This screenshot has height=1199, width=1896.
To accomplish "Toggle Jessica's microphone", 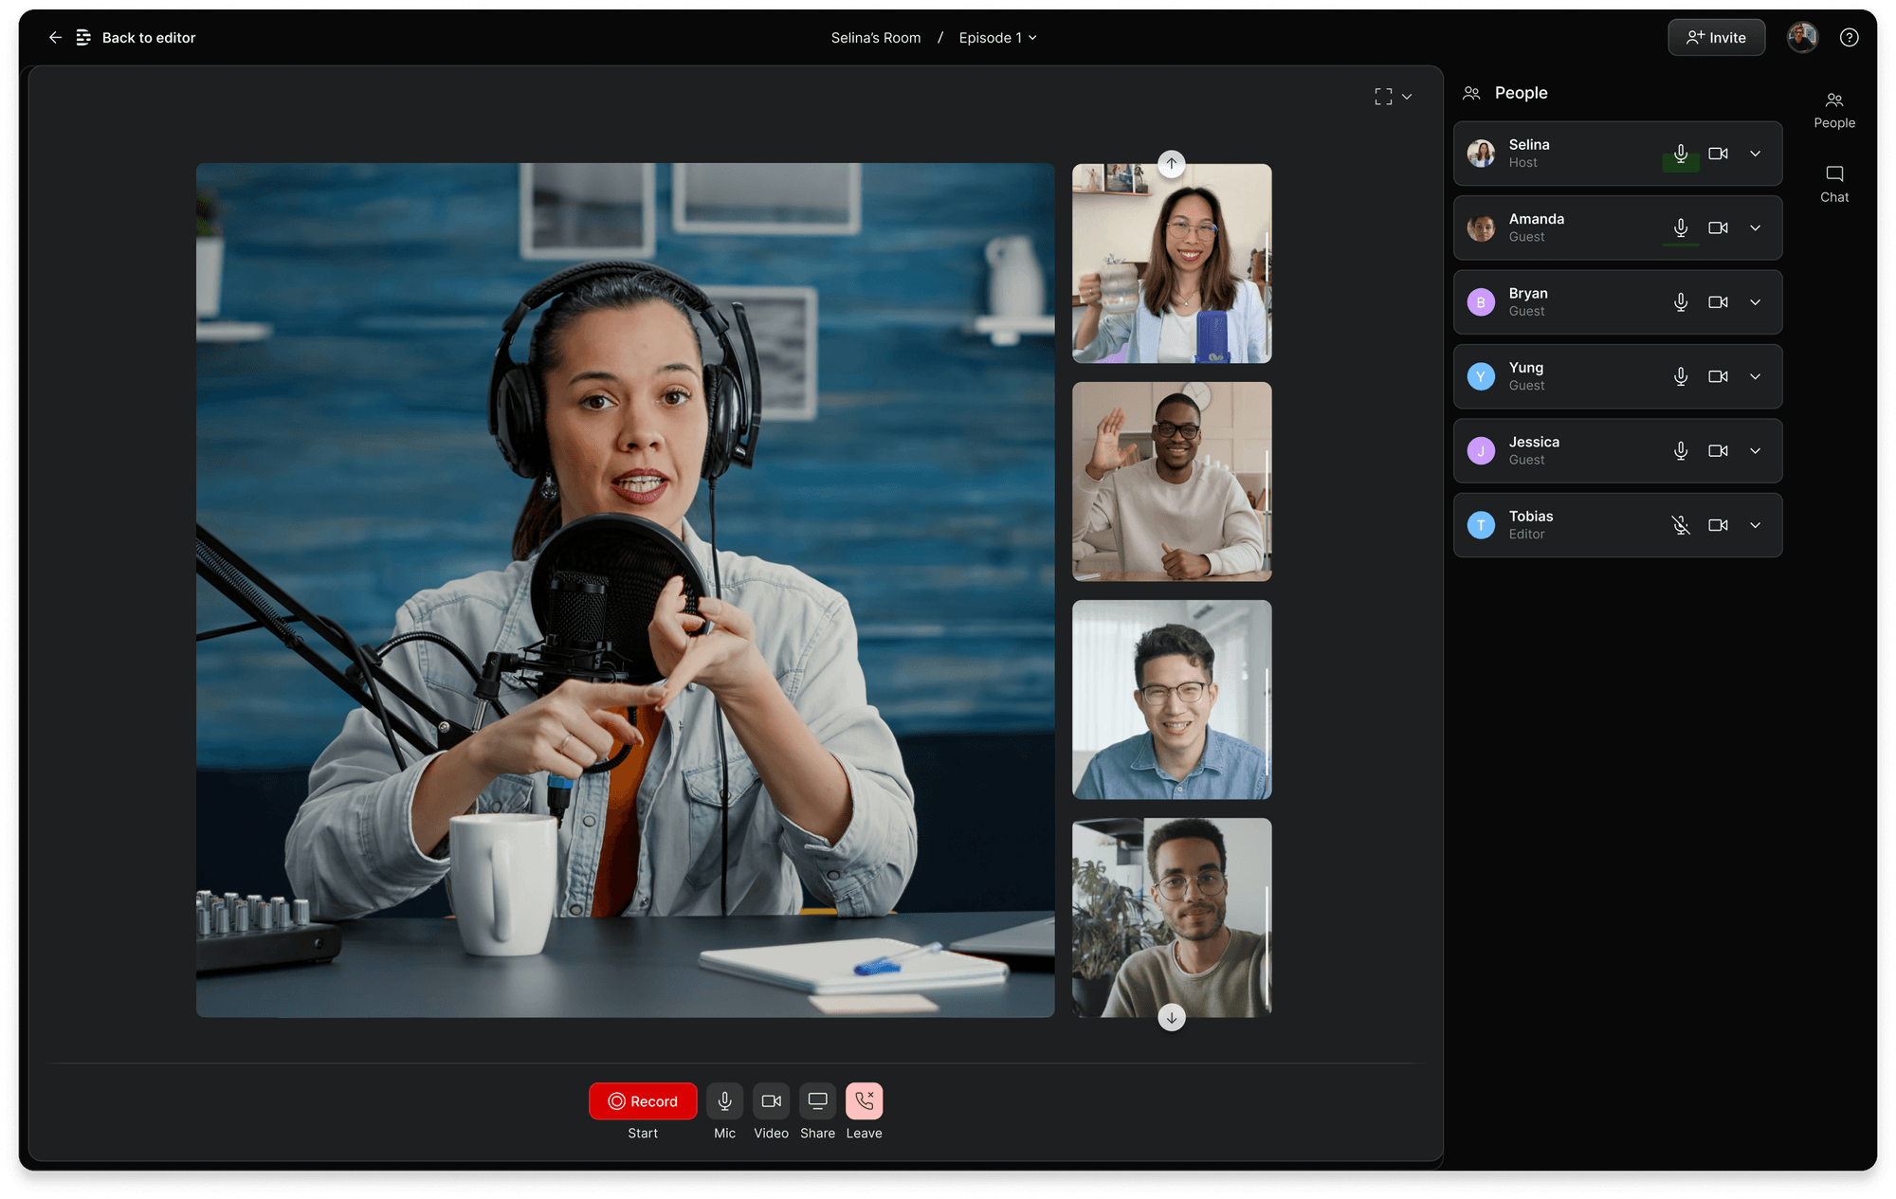I will (1680, 450).
